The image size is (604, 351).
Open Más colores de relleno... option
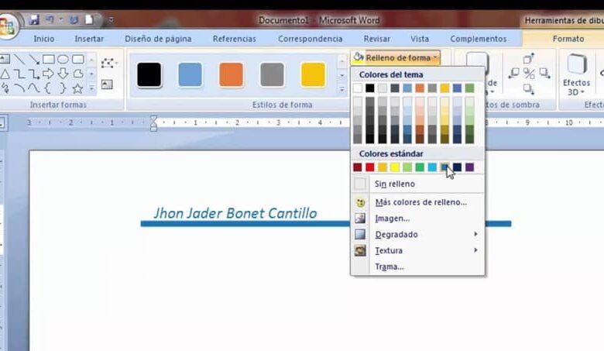[x=418, y=202]
